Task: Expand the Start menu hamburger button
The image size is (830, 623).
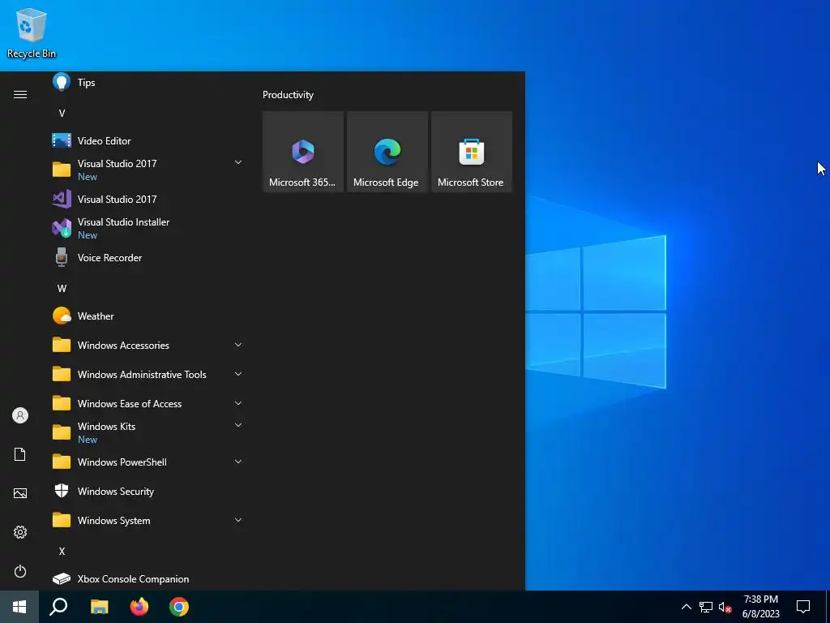Action: tap(20, 94)
